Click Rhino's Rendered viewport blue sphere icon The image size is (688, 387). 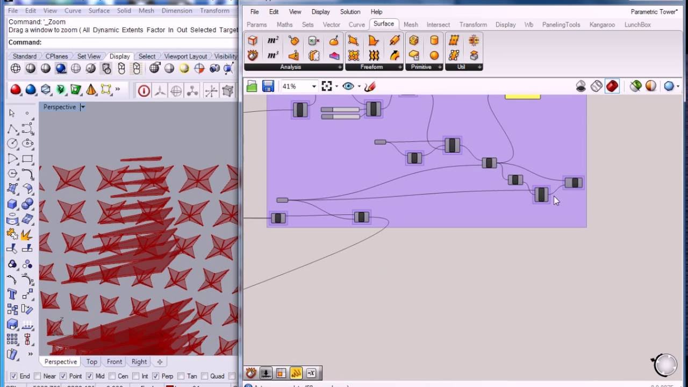(61, 68)
